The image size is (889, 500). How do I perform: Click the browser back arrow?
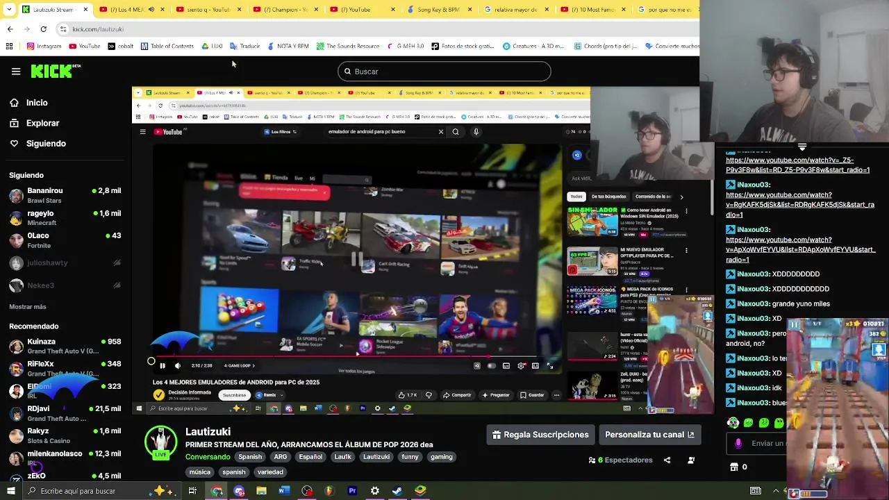click(x=10, y=29)
